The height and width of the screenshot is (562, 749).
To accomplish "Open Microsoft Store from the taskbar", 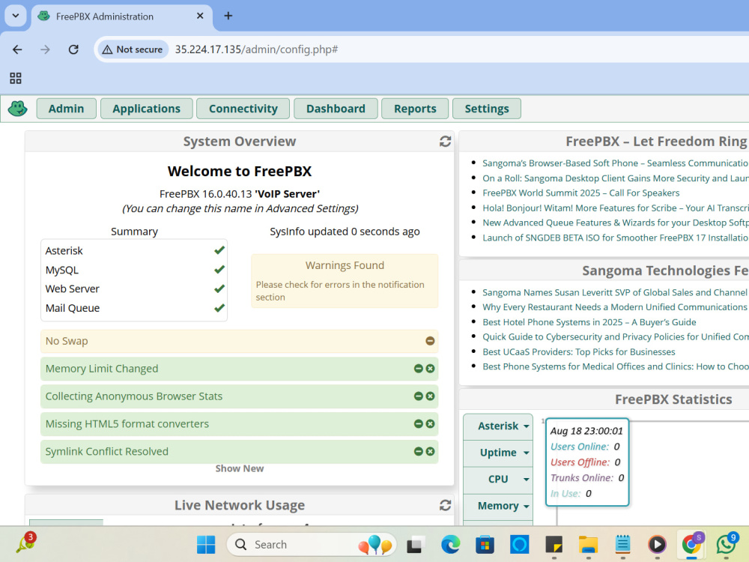I will 485,544.
